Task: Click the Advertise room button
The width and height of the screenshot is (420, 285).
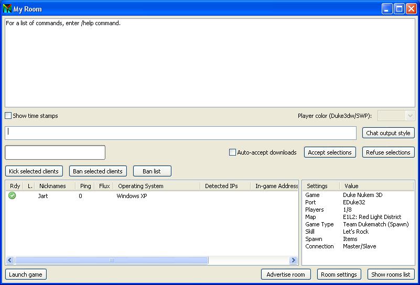Action: [286, 275]
